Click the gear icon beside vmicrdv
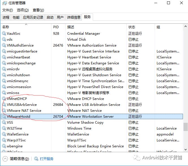188x166 pixels. (x=4, y=69)
